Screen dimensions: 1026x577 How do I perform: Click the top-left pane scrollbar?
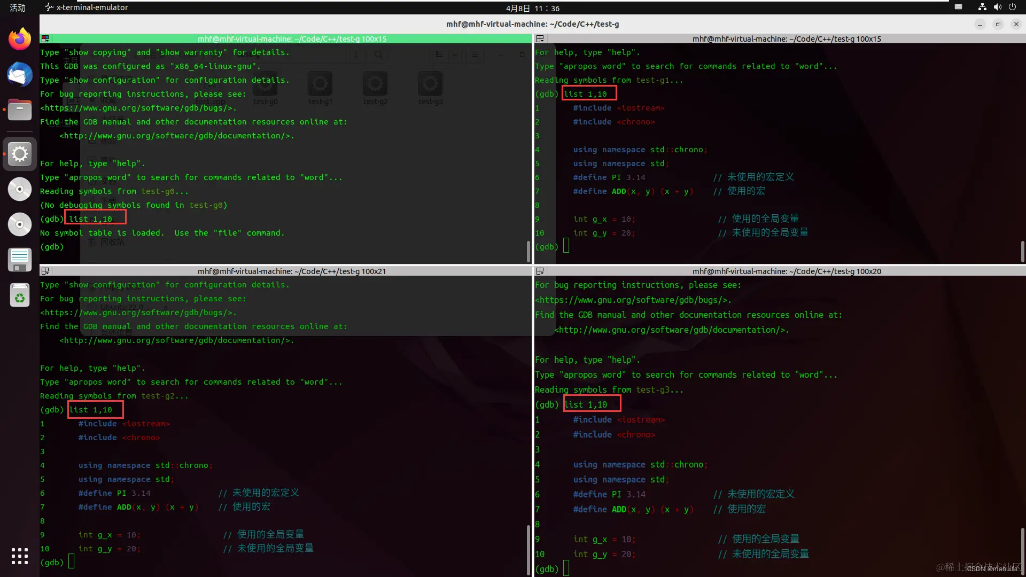(528, 251)
